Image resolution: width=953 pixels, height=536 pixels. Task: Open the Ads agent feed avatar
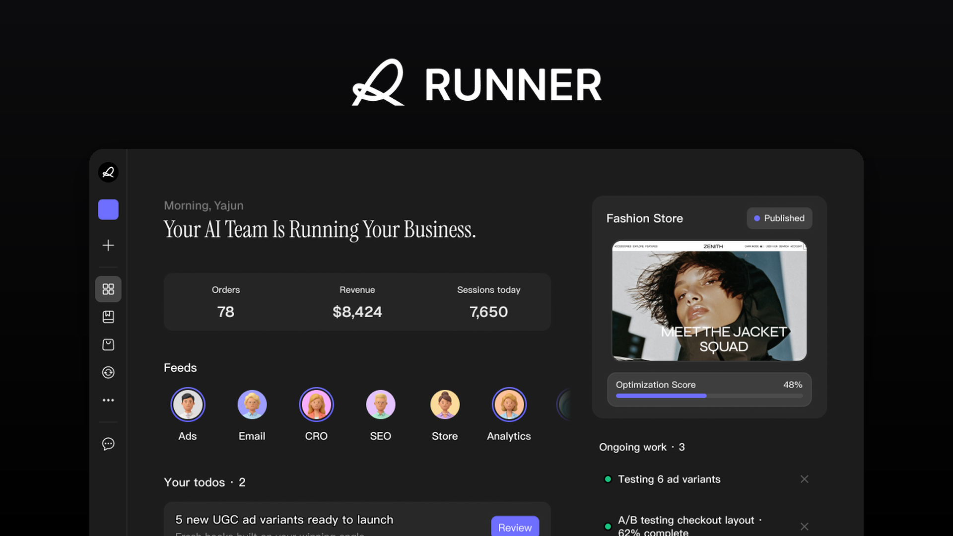(188, 404)
